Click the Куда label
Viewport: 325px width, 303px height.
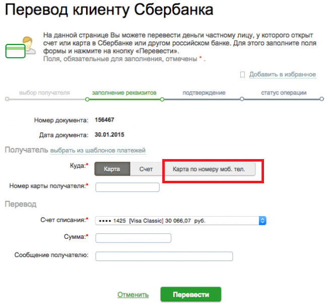click(79, 166)
